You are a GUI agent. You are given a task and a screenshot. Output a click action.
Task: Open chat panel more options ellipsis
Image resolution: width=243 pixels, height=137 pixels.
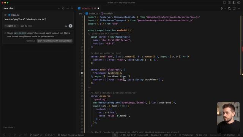tap(68, 8)
